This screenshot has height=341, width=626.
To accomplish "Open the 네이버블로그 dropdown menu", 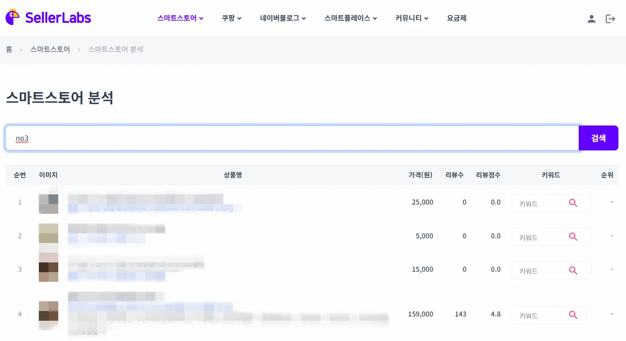I will tap(283, 18).
